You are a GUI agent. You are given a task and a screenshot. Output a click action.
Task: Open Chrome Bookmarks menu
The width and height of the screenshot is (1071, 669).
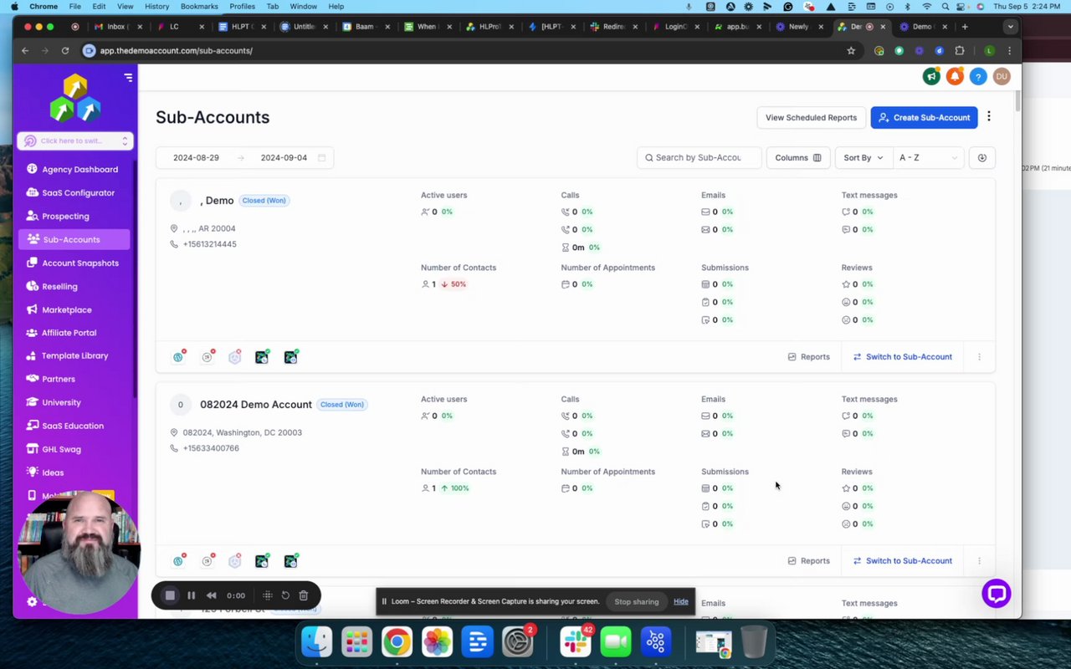click(199, 6)
